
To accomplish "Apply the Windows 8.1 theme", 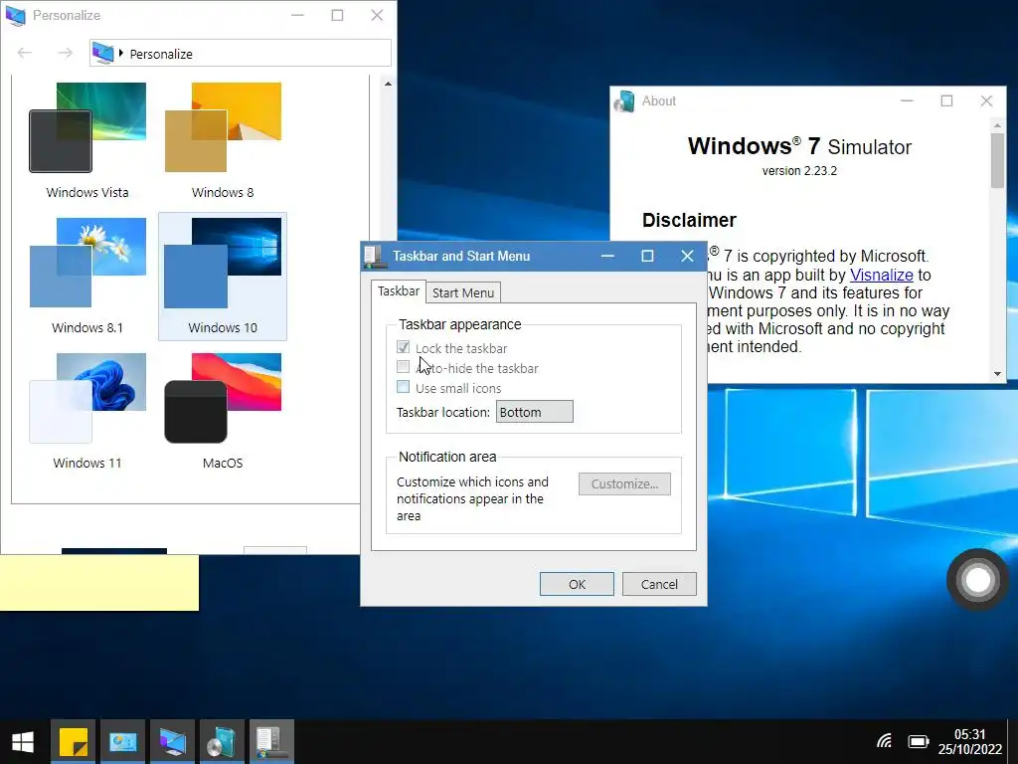I will point(87,277).
